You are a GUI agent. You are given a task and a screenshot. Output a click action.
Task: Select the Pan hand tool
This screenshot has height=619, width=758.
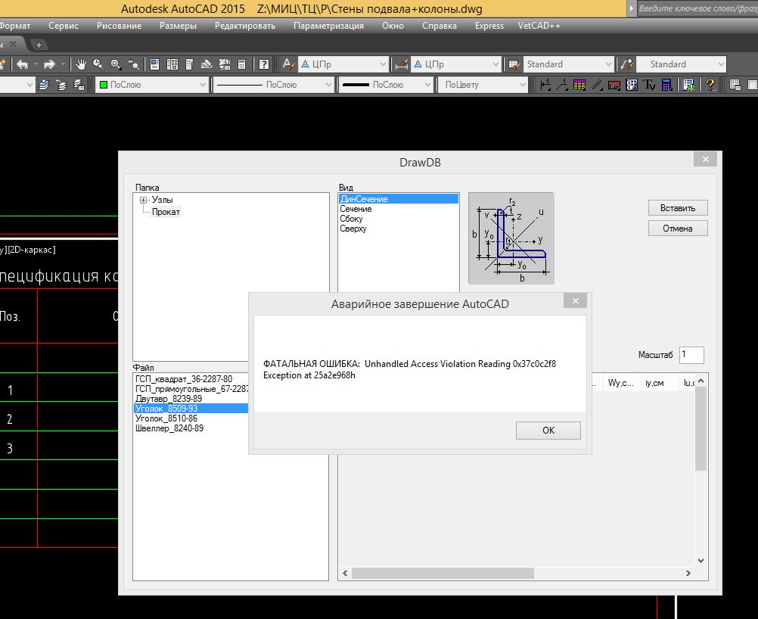(x=81, y=64)
